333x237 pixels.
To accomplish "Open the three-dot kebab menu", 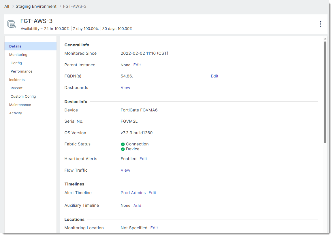I will point(320,24).
